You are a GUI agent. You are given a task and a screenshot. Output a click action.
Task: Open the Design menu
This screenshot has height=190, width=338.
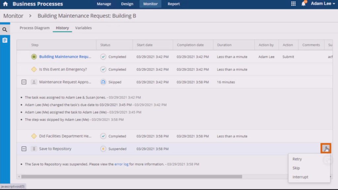click(x=127, y=4)
